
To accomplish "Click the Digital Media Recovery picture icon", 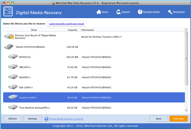I will point(8,11).
